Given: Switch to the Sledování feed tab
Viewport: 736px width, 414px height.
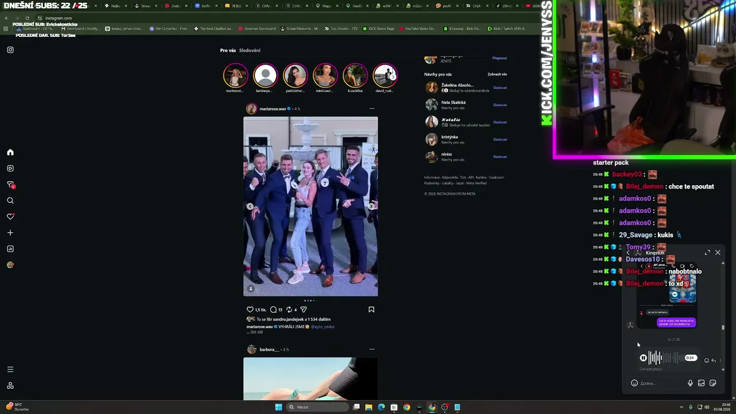Looking at the screenshot, I should 250,51.
